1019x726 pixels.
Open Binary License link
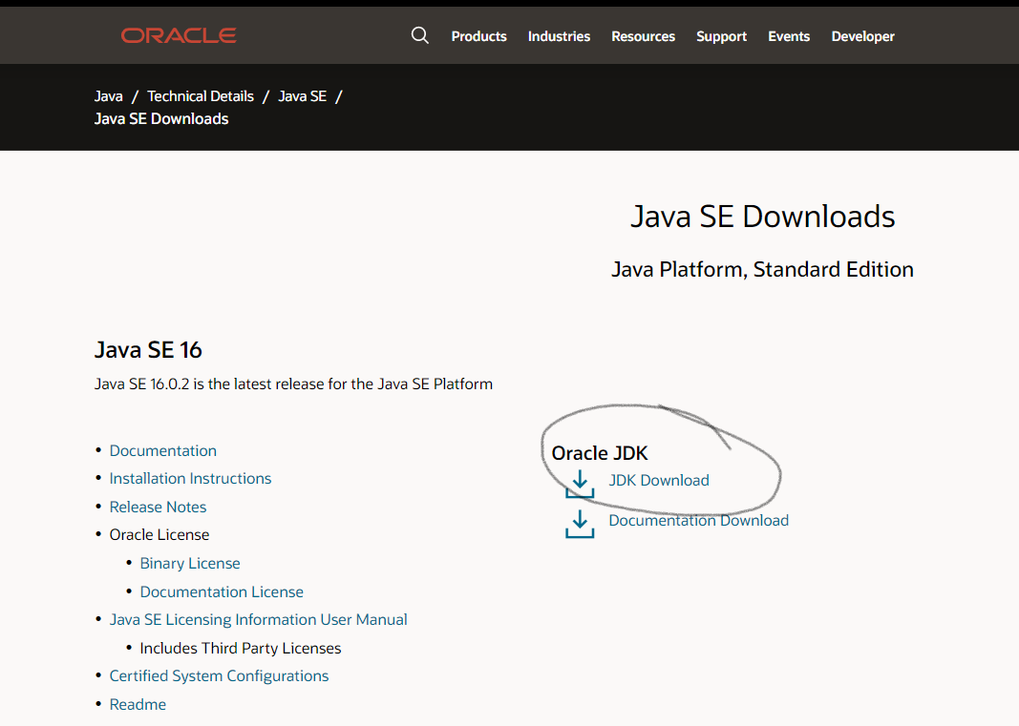(190, 564)
